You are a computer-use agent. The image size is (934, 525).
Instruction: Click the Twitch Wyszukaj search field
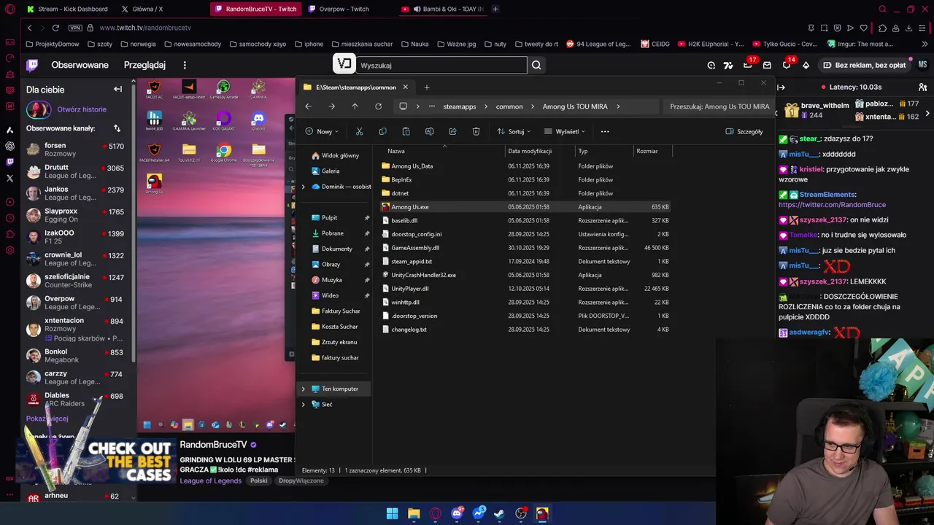(441, 65)
